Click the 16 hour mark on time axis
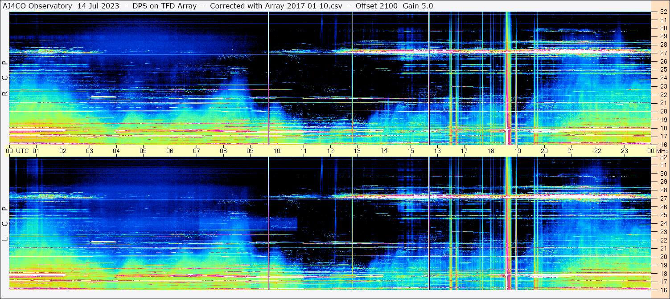The height and width of the screenshot is (299, 670). point(437,151)
